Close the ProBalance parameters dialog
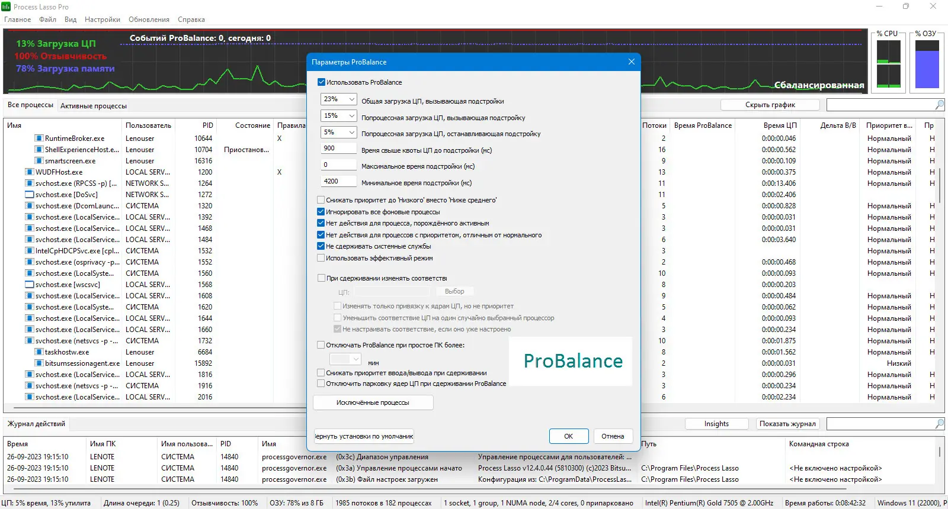 (632, 62)
